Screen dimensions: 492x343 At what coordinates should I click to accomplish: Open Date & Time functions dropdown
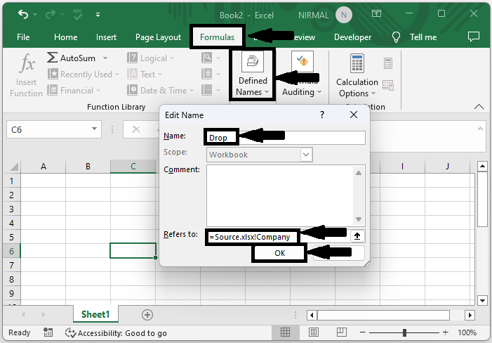click(160, 91)
